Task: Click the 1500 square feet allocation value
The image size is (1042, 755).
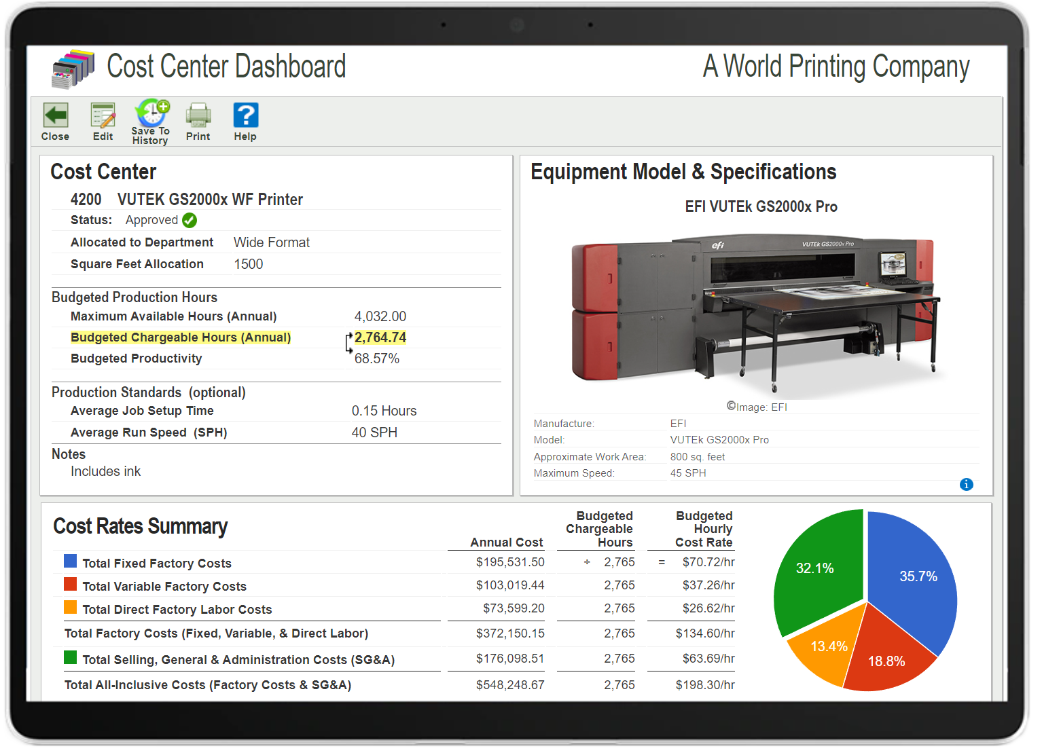Action: (249, 264)
